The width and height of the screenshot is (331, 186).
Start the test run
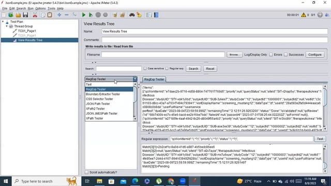(84, 15)
